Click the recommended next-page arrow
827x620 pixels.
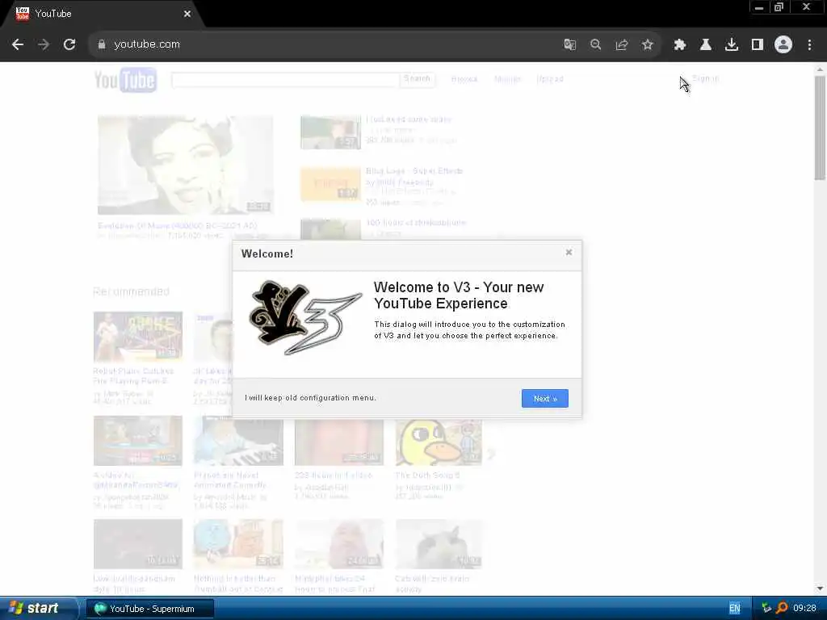pos(492,454)
